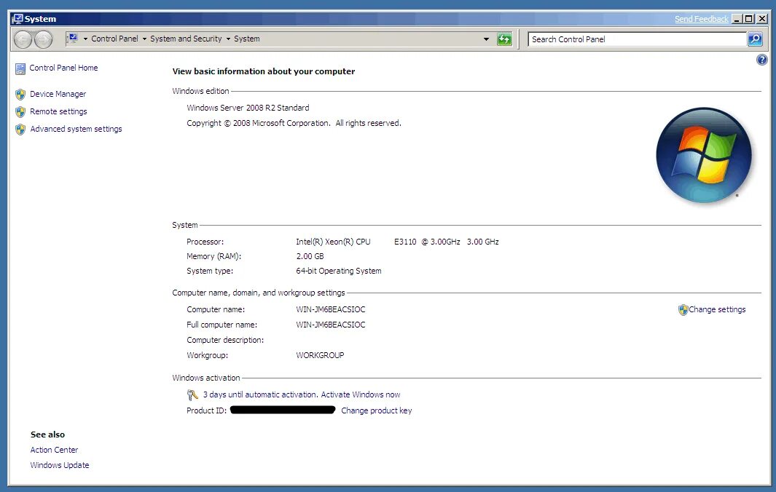
Task: Click the Computer description label
Action: [x=225, y=340]
